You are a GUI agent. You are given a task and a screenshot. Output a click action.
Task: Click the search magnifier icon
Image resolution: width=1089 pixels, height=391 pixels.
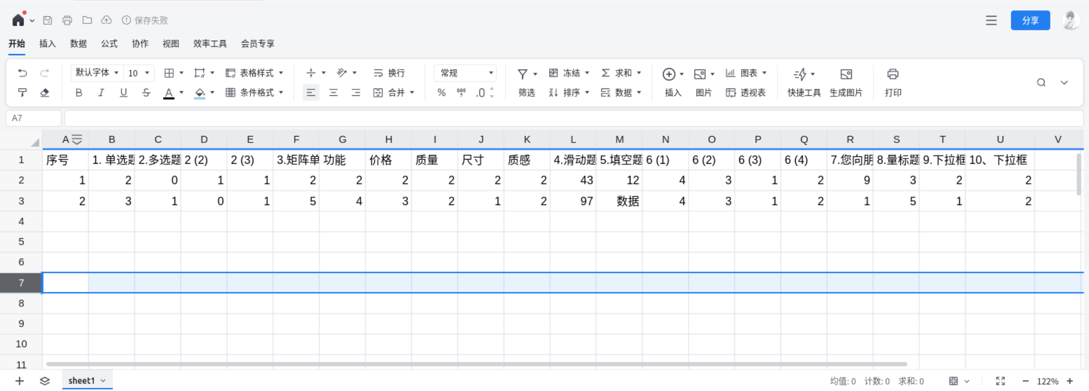[x=1041, y=83]
